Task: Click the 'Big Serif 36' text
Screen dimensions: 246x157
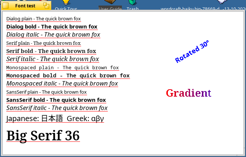Action: tap(43, 136)
